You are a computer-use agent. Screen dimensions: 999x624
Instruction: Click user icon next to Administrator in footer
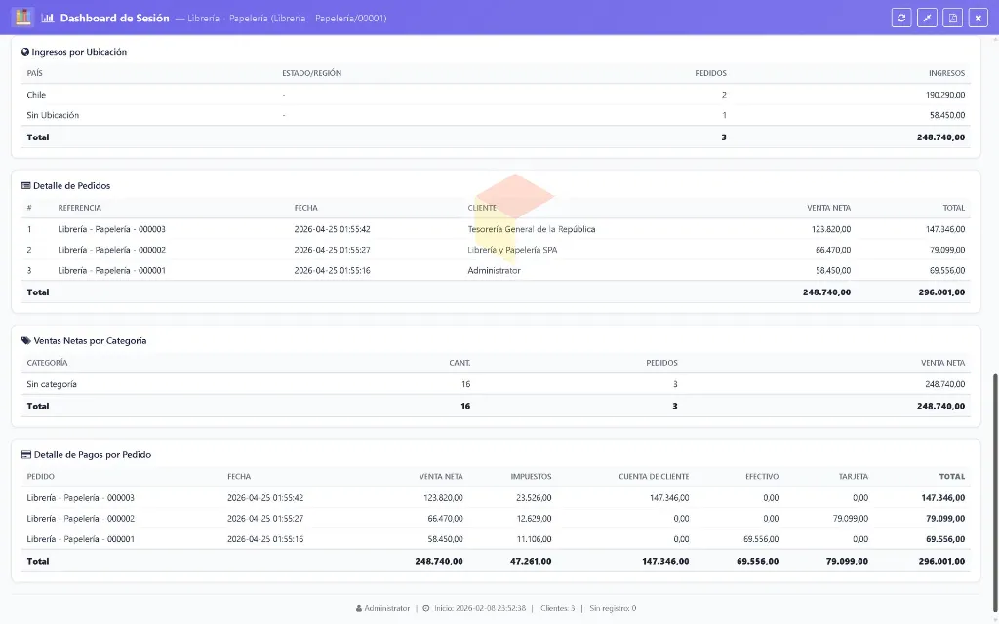(359, 608)
